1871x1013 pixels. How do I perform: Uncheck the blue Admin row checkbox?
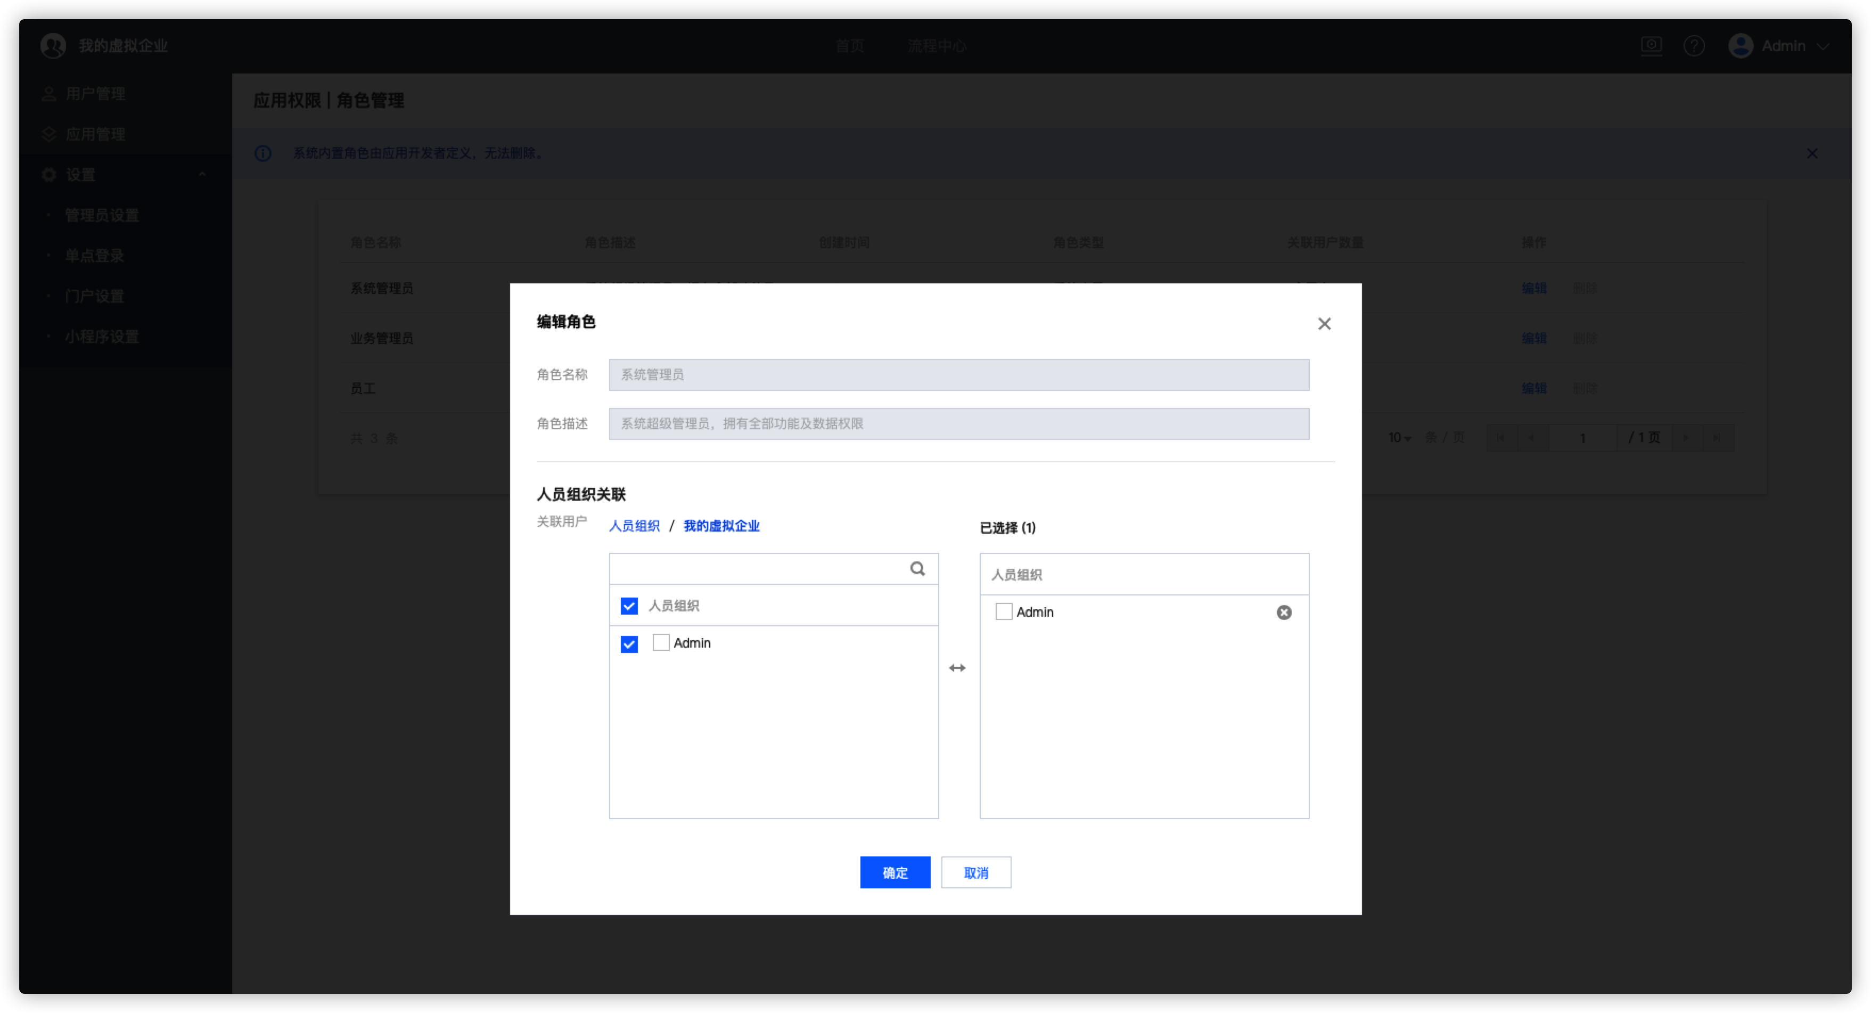point(629,644)
